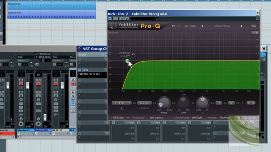Open All MIDI Inputs routing menu
The height and width of the screenshot is (152, 271).
coord(43,54)
